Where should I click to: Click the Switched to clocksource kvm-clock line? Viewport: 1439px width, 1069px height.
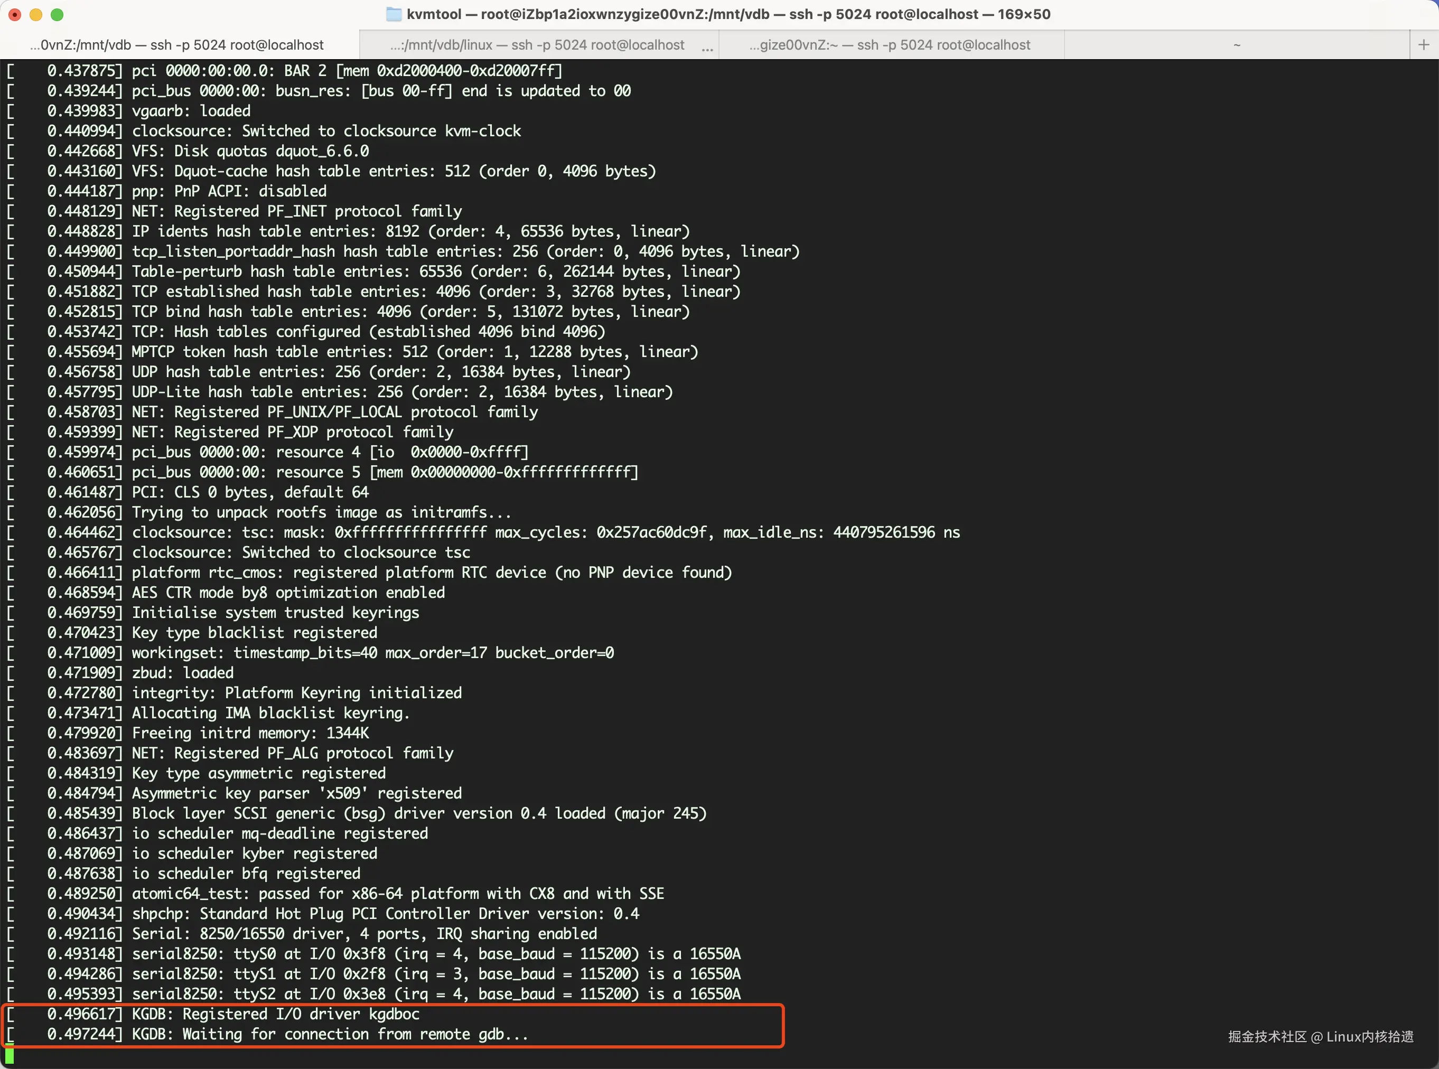point(326,132)
